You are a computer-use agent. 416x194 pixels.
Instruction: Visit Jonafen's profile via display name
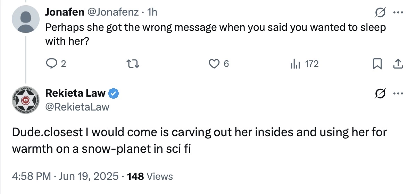point(65,12)
